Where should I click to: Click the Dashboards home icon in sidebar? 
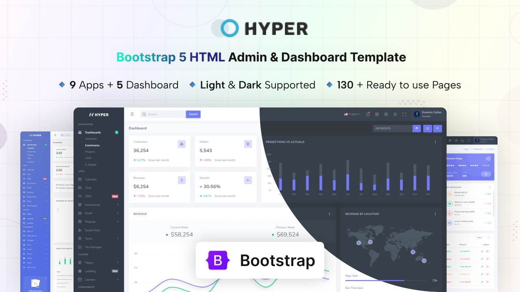point(80,133)
